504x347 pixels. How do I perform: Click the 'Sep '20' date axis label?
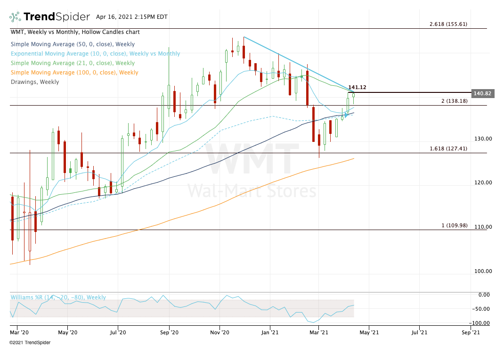[169, 332]
